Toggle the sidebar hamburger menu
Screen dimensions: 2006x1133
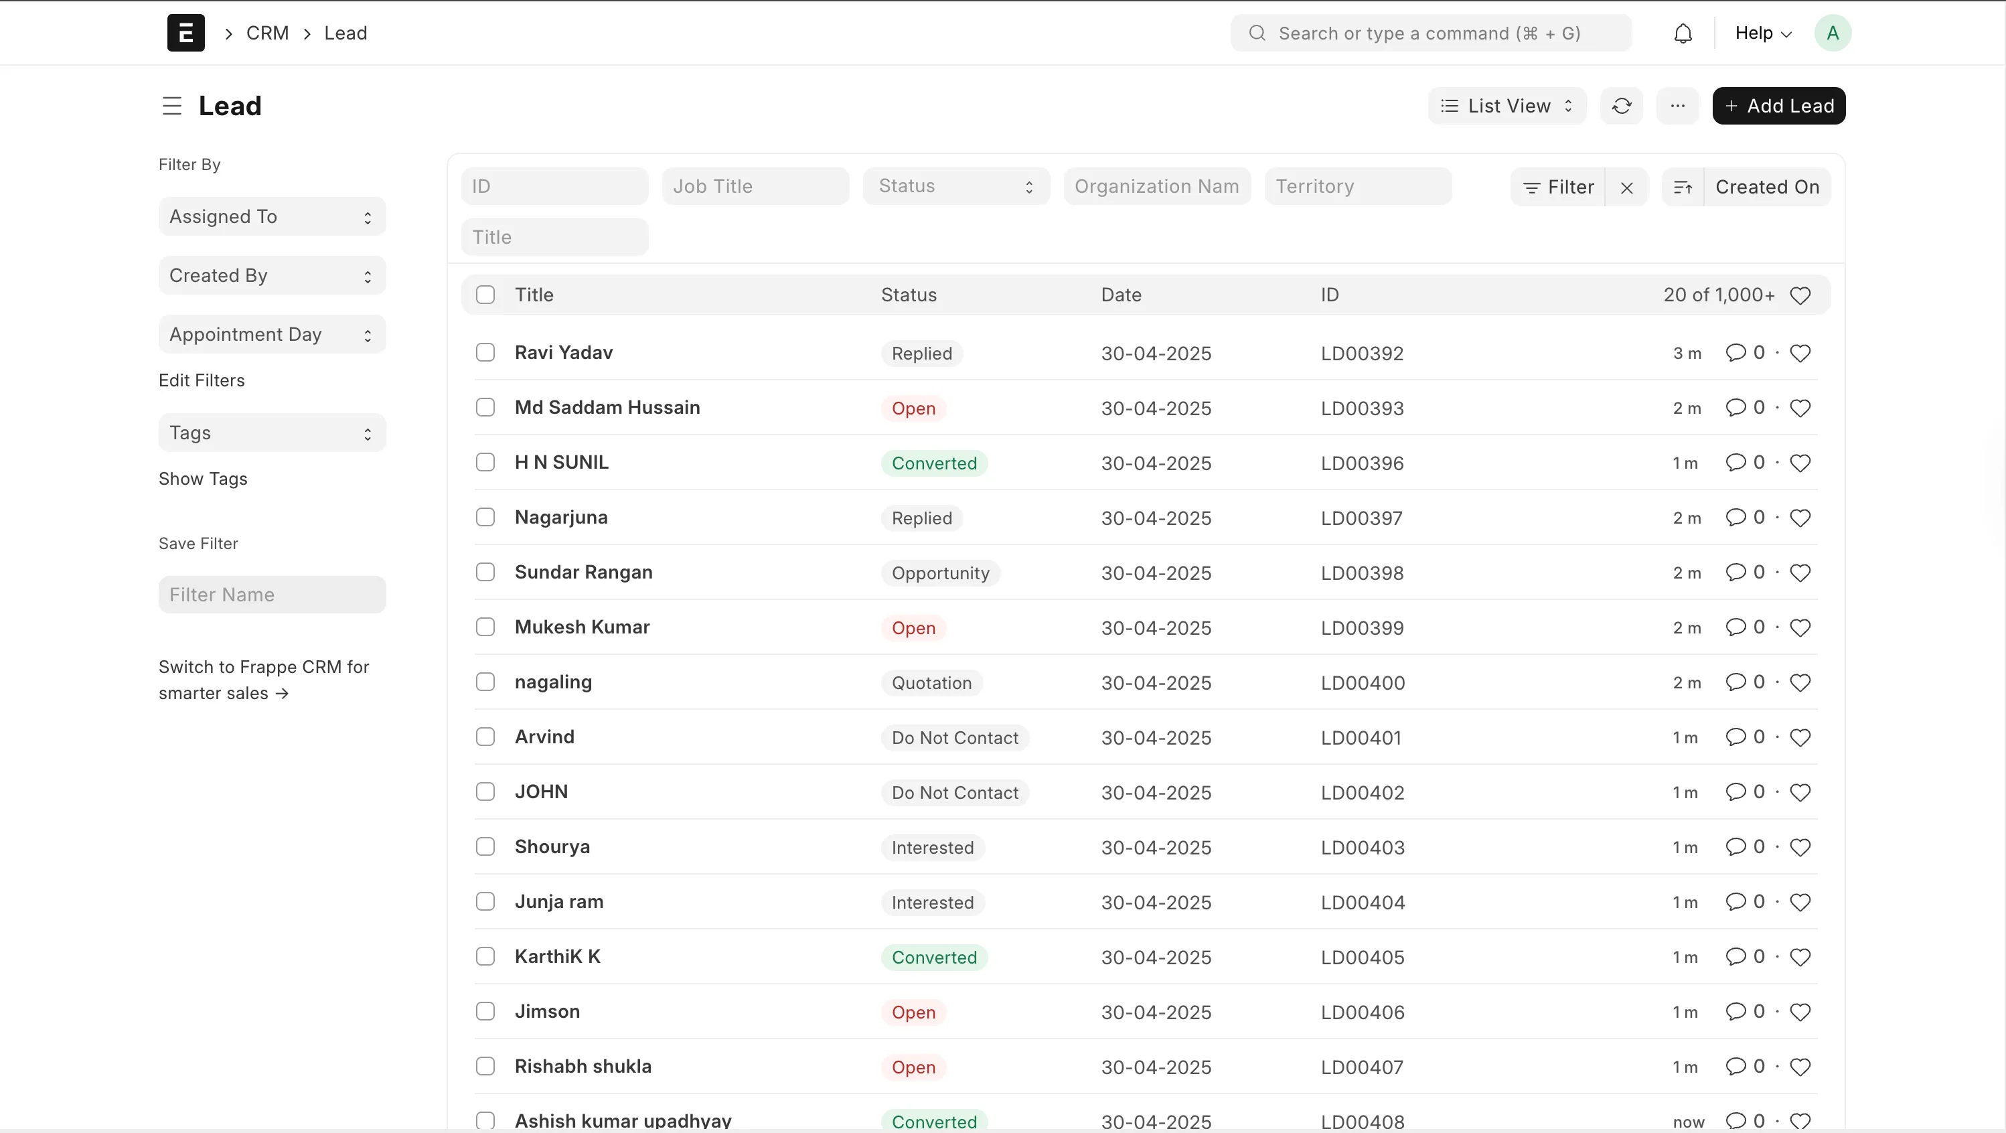pos(171,106)
